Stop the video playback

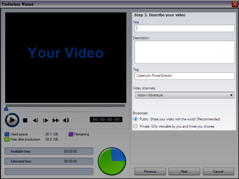(25, 120)
